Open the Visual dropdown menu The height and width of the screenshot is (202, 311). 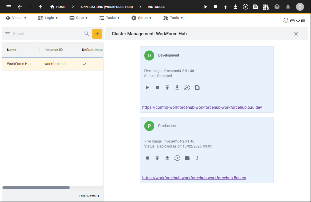point(16,18)
